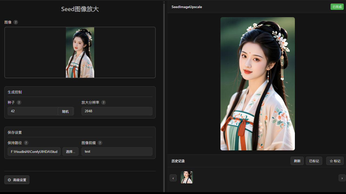Open the 选择... path picker
This screenshot has height=194, width=346.
click(x=70, y=151)
